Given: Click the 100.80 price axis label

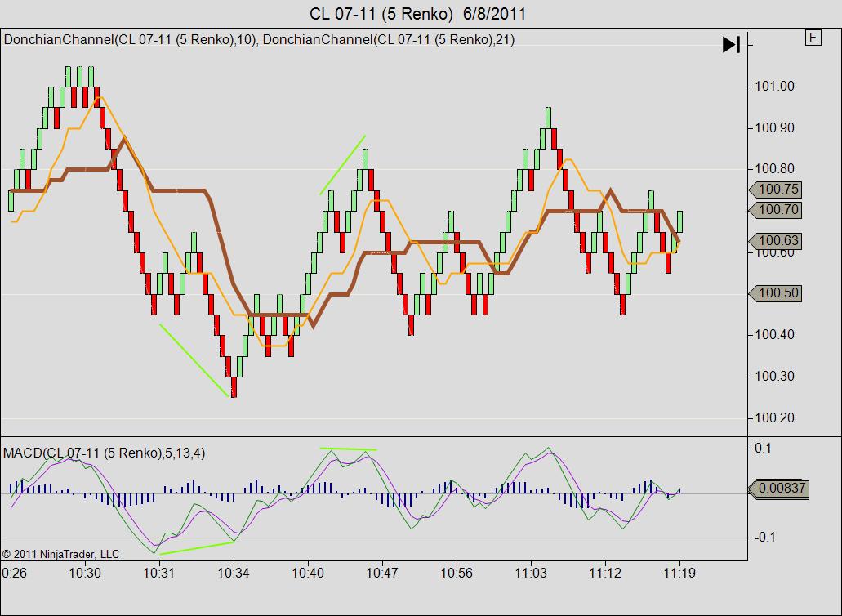Looking at the screenshot, I should [774, 169].
